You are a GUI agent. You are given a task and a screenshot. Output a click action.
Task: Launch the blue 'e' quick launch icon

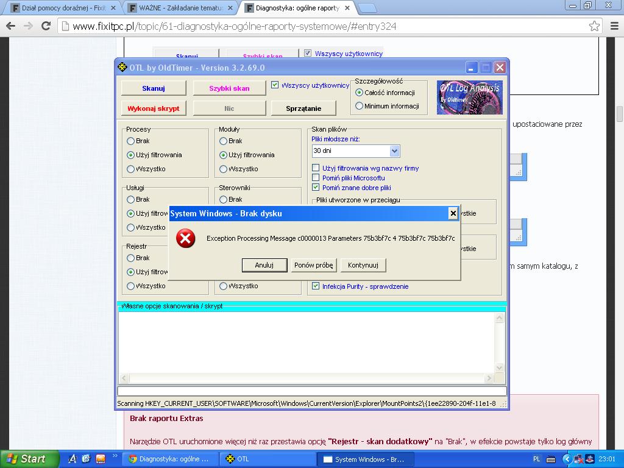pyautogui.click(x=86, y=459)
